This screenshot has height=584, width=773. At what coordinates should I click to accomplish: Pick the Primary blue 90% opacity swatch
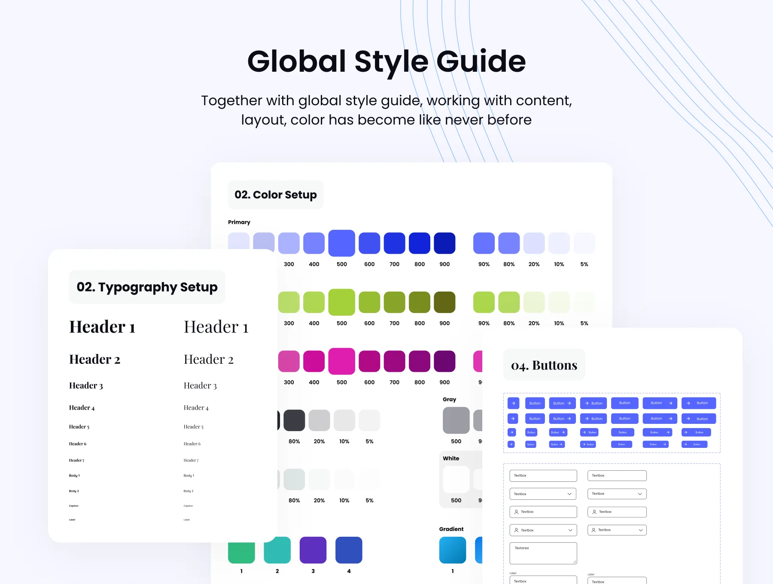(x=484, y=243)
